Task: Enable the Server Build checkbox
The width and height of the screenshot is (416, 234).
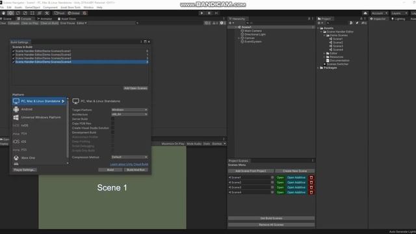Action: pyautogui.click(x=112, y=119)
